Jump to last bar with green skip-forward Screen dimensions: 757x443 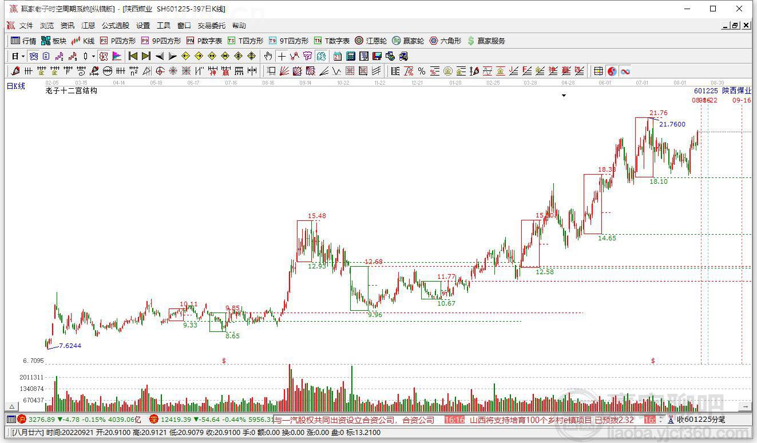tap(146, 56)
